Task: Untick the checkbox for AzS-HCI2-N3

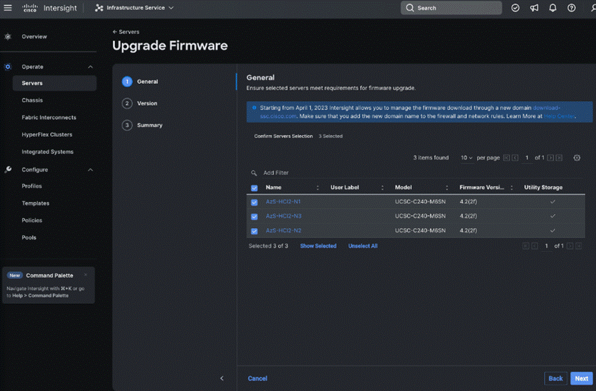Action: point(254,217)
